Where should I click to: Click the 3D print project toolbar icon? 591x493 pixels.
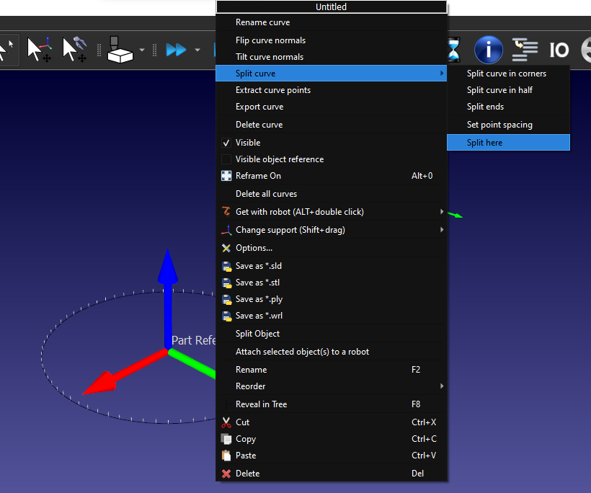pyautogui.click(x=120, y=49)
